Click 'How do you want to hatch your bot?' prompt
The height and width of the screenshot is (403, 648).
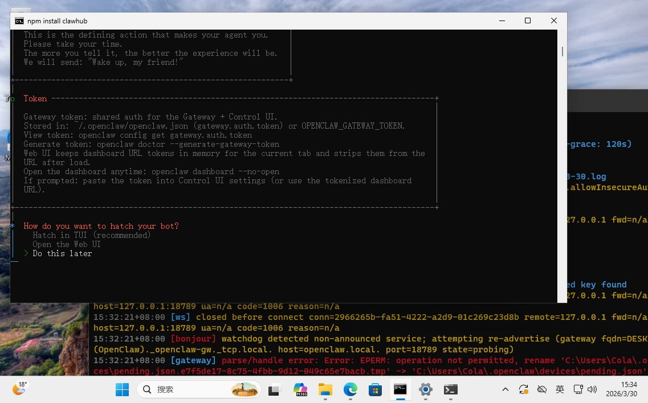(101, 226)
